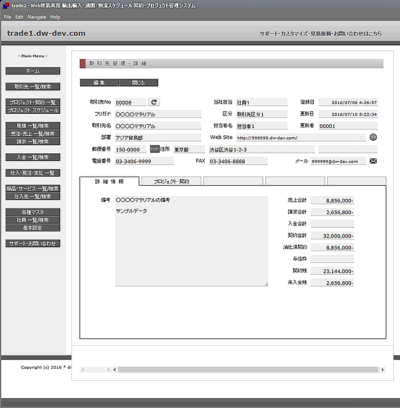
Task: Open 社員 一覧/検索
Action: [x=33, y=220]
